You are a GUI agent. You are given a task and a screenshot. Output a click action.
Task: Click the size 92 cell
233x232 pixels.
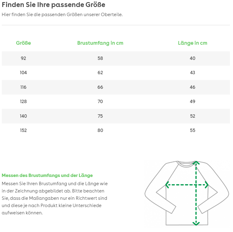point(23,58)
